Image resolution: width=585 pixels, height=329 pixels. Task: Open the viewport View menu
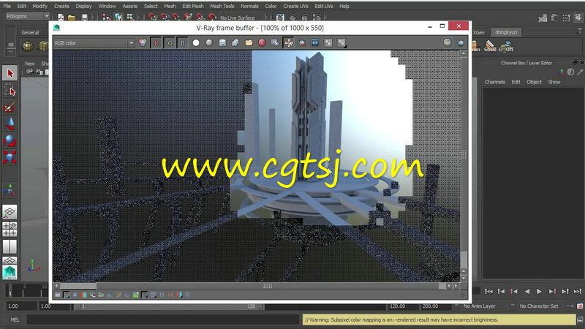click(29, 64)
